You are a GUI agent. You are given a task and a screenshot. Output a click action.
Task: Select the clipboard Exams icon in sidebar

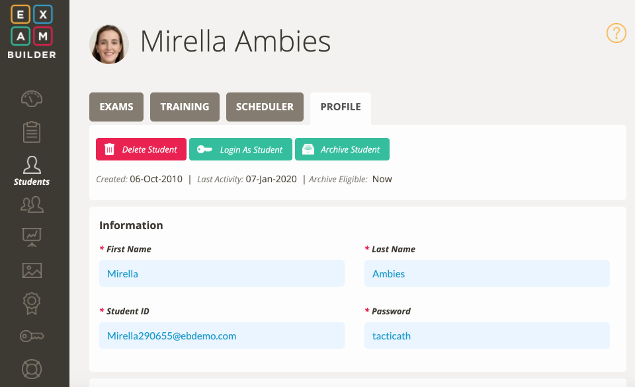click(31, 131)
